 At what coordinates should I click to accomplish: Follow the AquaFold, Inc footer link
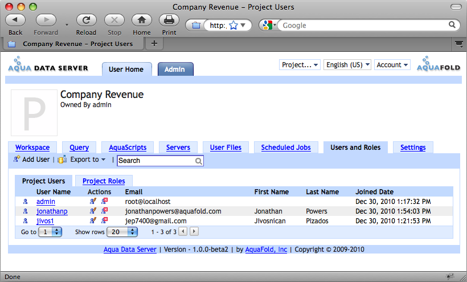point(266,250)
